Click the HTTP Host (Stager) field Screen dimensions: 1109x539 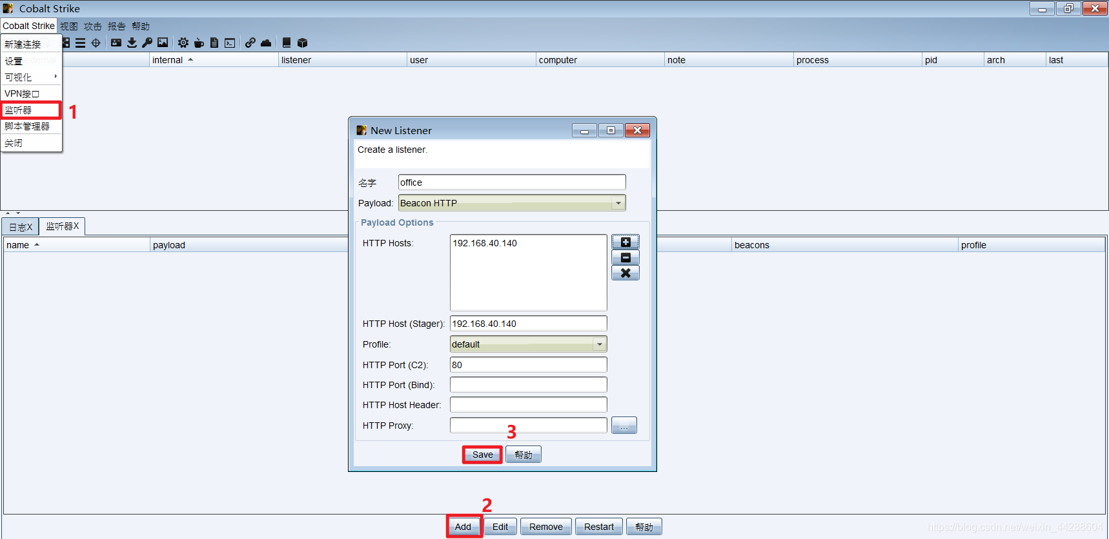click(x=528, y=324)
